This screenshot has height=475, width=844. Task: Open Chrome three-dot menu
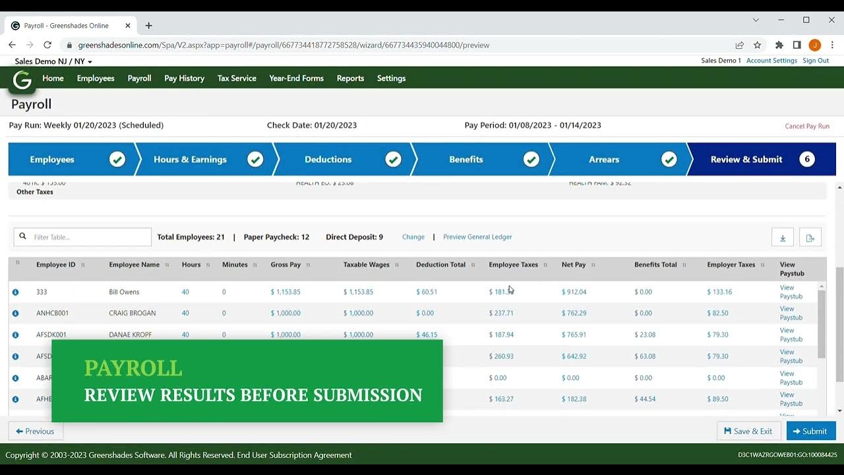tap(833, 45)
